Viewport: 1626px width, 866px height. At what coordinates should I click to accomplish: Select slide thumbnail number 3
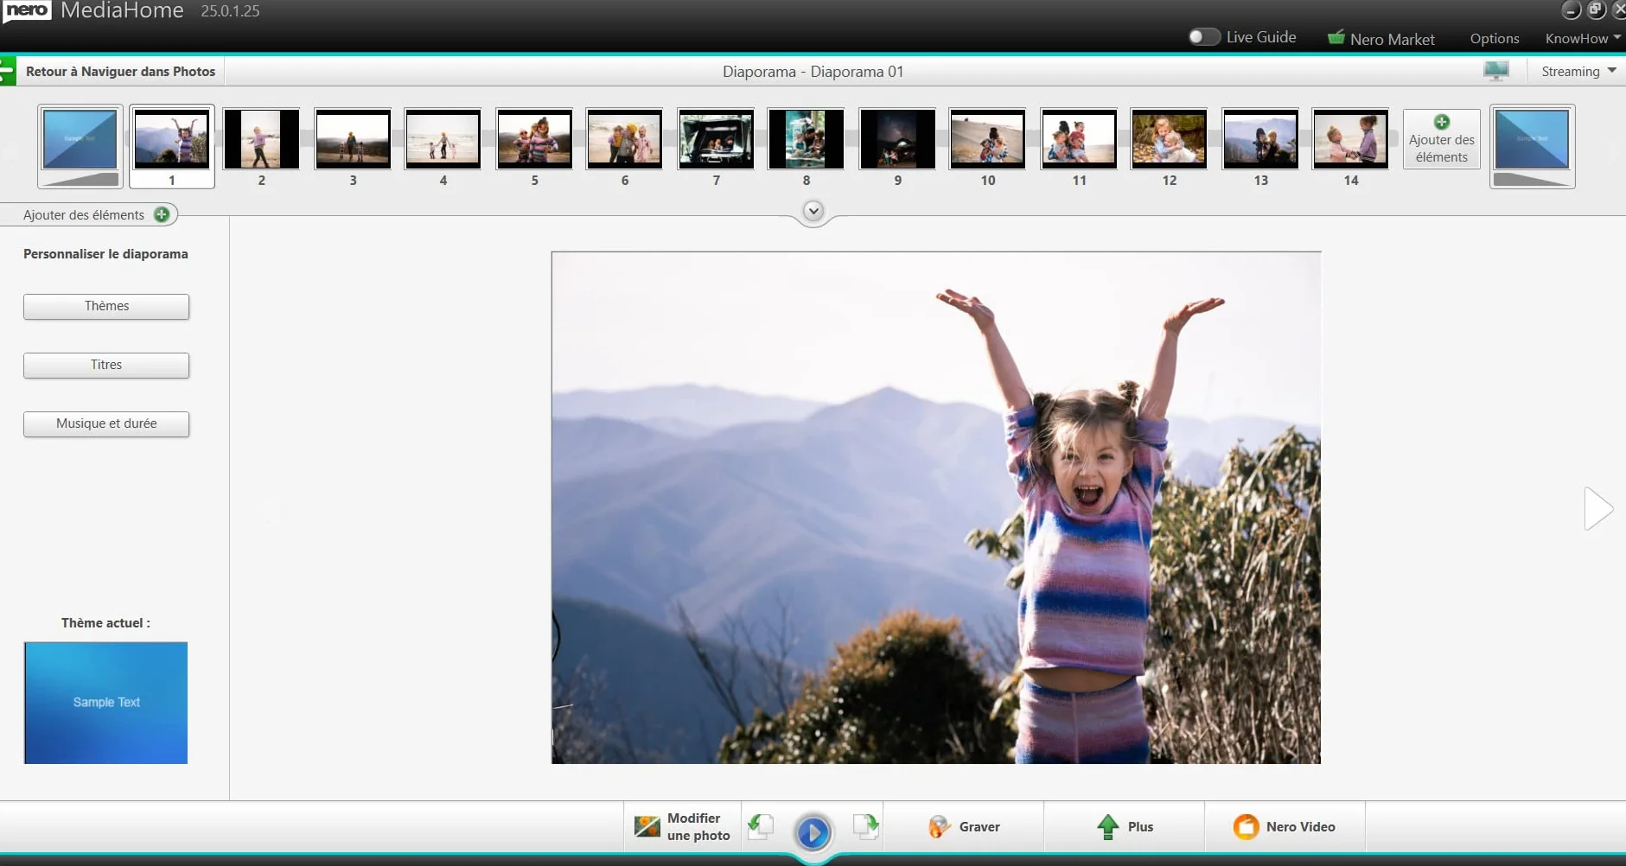point(353,139)
